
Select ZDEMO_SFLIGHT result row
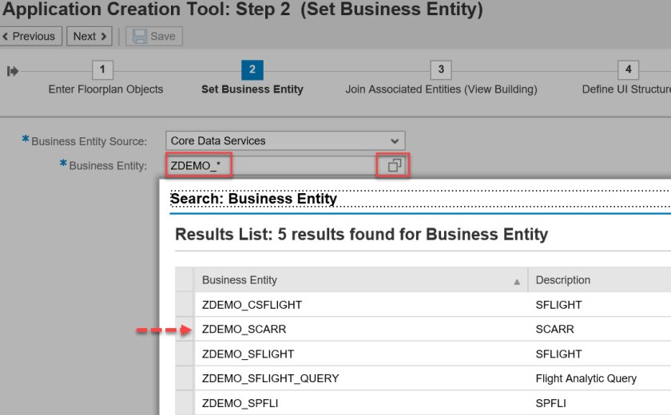[248, 354]
